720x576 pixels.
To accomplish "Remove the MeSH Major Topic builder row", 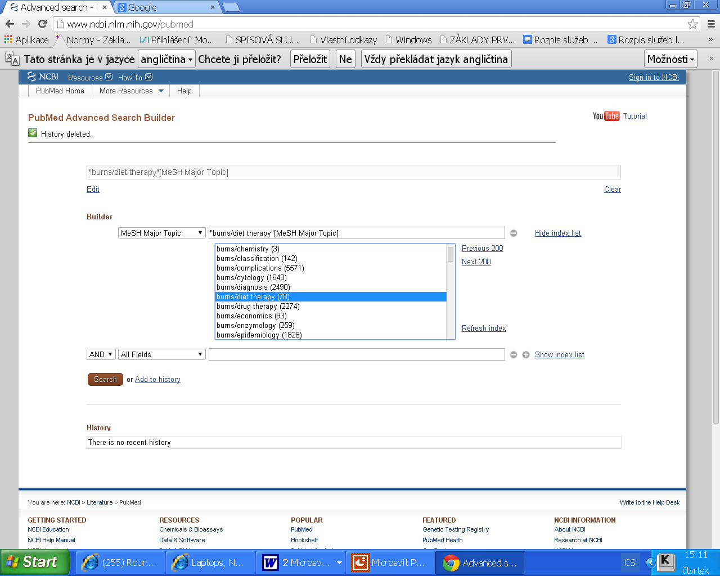I will 514,233.
